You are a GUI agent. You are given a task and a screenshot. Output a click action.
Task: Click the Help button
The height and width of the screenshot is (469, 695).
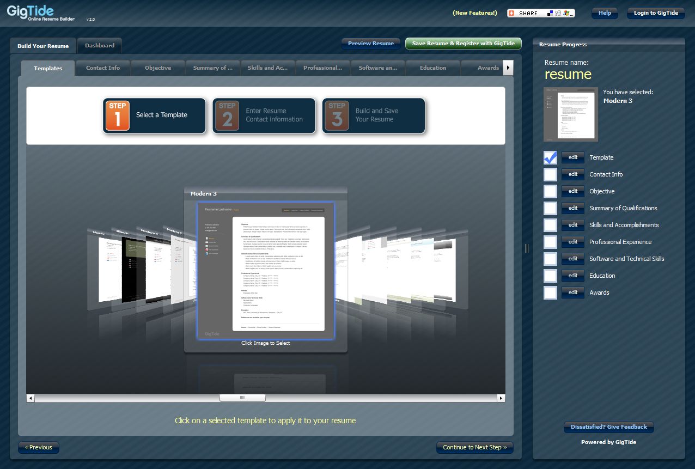(605, 13)
